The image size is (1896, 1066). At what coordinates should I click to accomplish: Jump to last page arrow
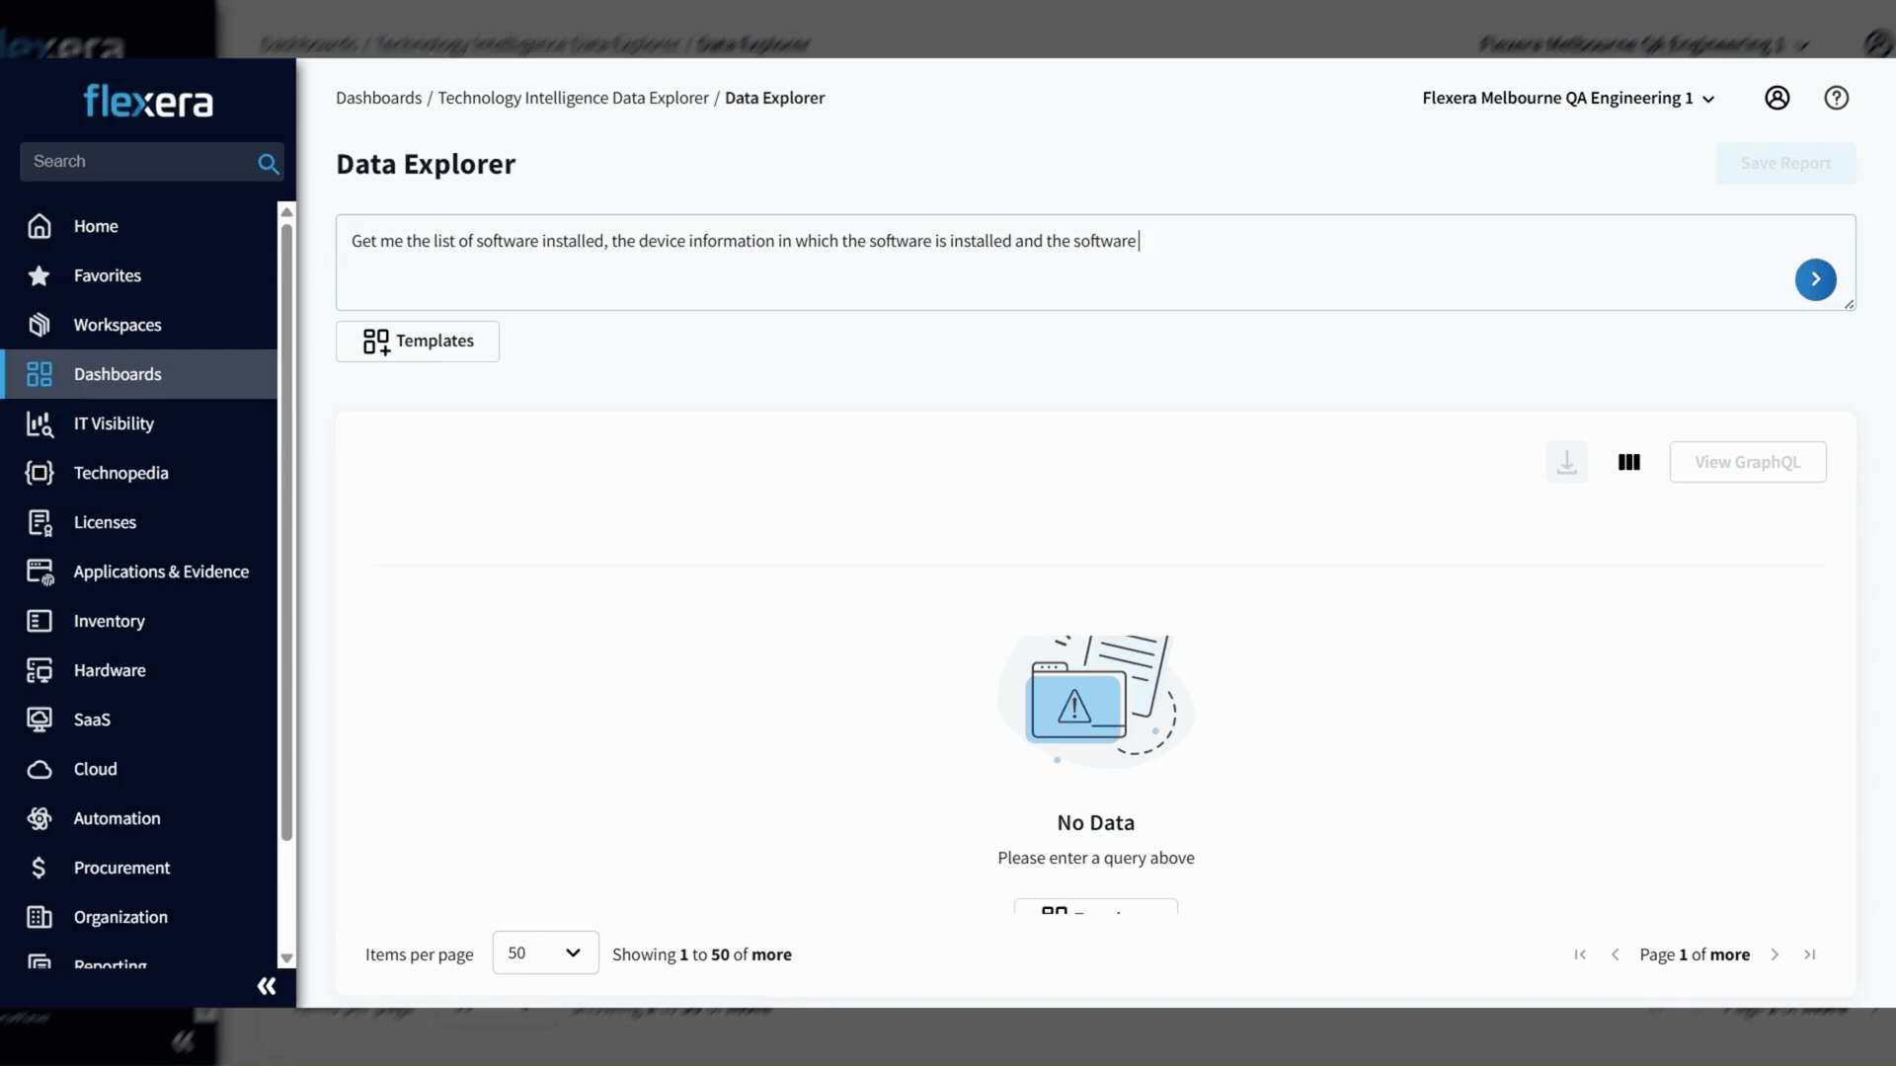coord(1810,954)
